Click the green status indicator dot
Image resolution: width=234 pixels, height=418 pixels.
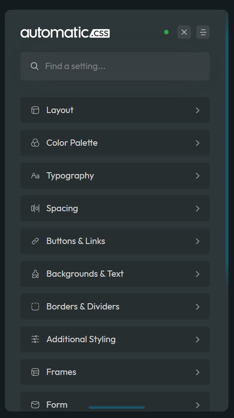click(166, 32)
